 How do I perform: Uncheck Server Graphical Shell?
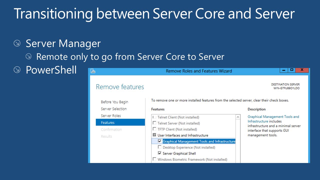(160, 153)
